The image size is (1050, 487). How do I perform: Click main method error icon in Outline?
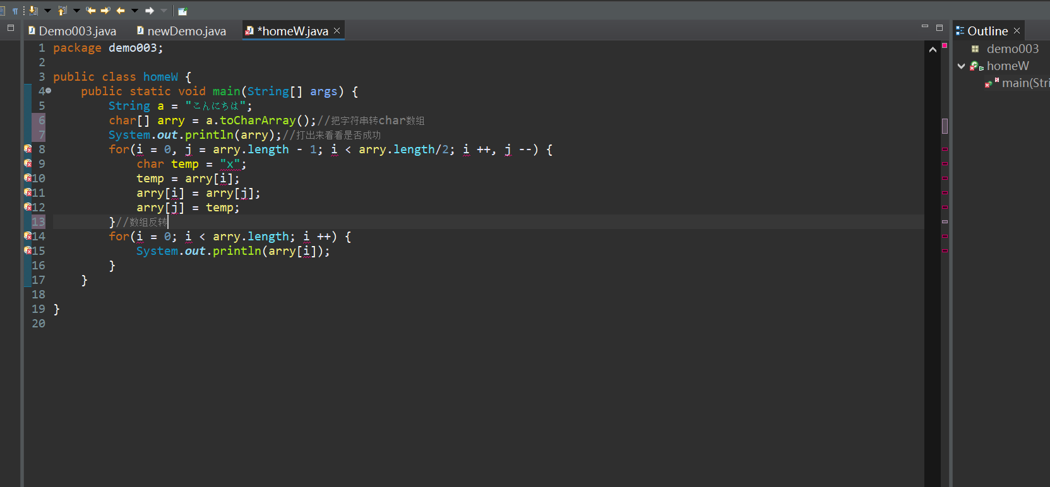(992, 83)
